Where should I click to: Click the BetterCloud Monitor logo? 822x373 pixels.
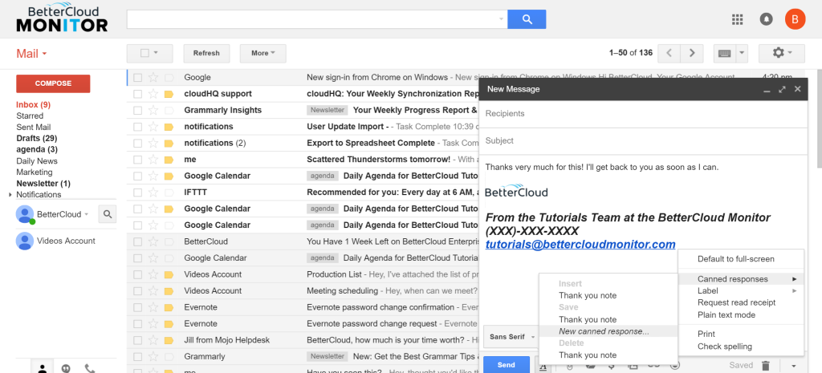click(61, 18)
